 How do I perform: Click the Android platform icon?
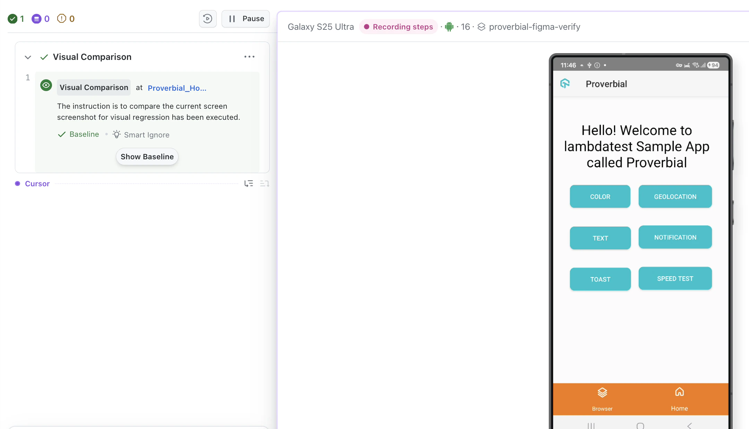[x=449, y=27]
